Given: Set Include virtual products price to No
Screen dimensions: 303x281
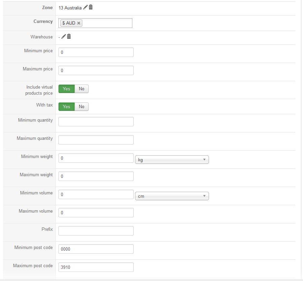Looking at the screenshot, I should pyautogui.click(x=82, y=89).
